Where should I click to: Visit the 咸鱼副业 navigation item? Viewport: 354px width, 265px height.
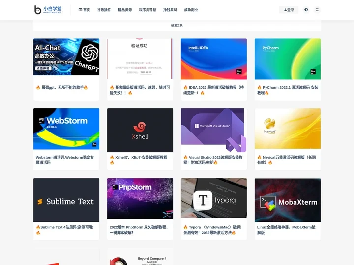tap(191, 10)
